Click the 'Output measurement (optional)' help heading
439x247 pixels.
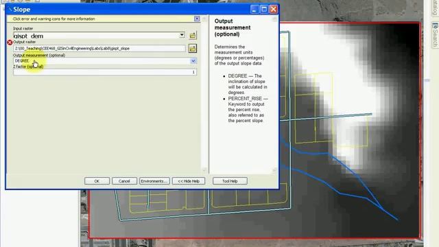click(233, 27)
